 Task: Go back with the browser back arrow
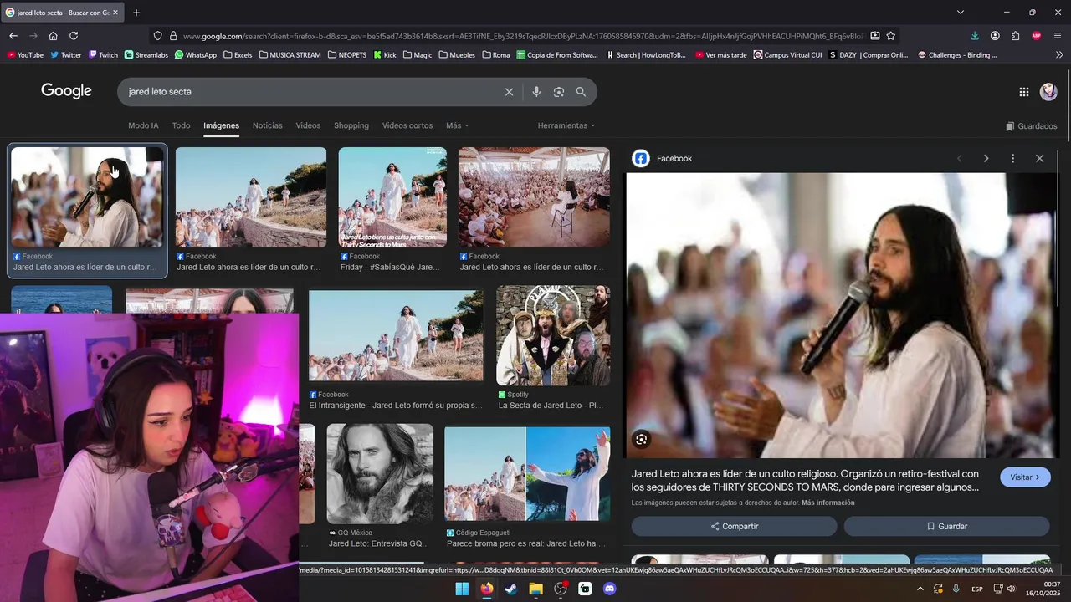(x=13, y=36)
